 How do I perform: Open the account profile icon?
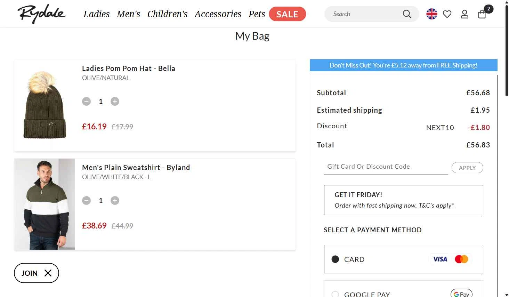(464, 14)
